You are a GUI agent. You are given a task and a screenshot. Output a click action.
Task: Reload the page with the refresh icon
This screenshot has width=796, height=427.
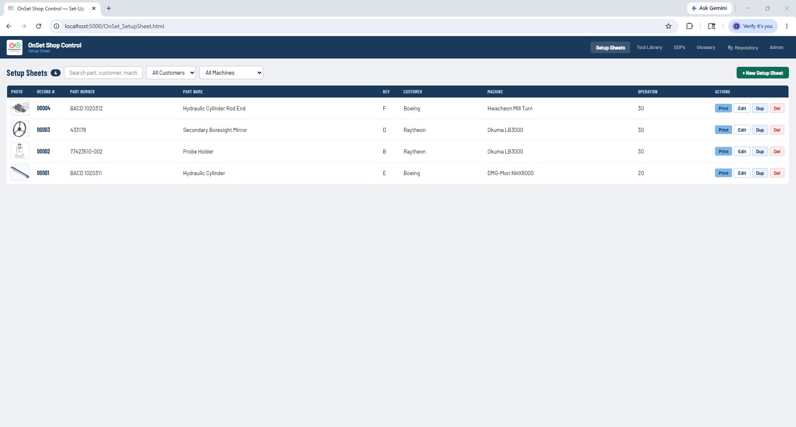point(39,26)
